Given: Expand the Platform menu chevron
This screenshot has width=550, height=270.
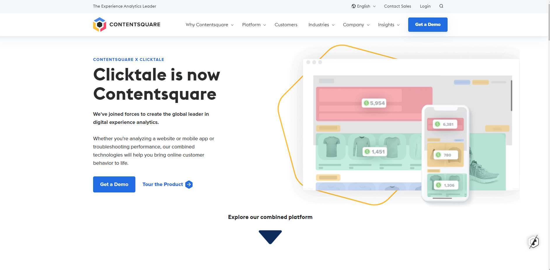Looking at the screenshot, I should [x=265, y=25].
